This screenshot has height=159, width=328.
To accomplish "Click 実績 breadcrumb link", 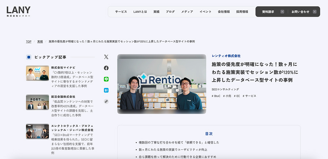I will 40,41.
